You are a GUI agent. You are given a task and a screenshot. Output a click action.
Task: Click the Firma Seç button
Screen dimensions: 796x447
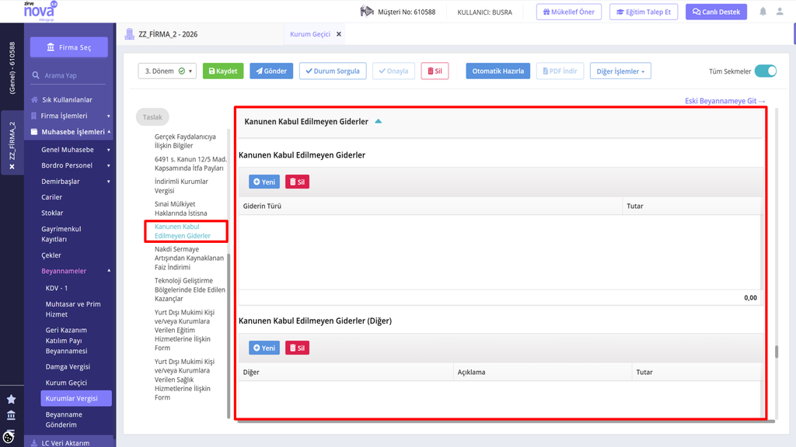(69, 47)
